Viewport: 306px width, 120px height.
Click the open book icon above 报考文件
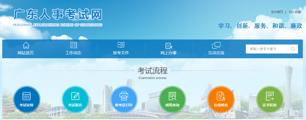click(x=121, y=45)
